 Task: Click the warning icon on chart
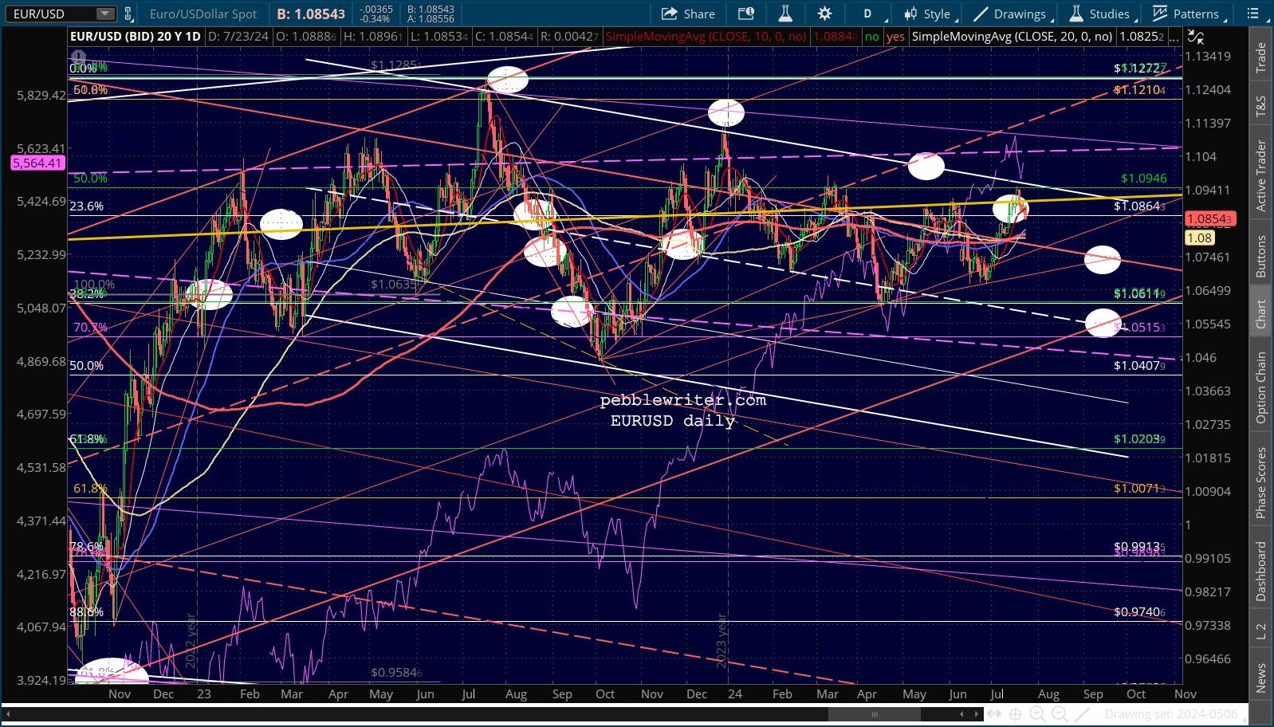coord(78,57)
